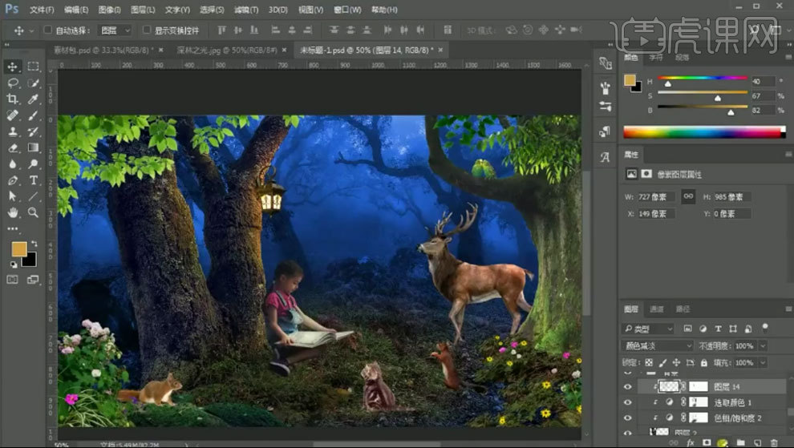Viewport: 794px width, 448px height.
Task: Open the 文字(Y) menu
Action: 177,10
